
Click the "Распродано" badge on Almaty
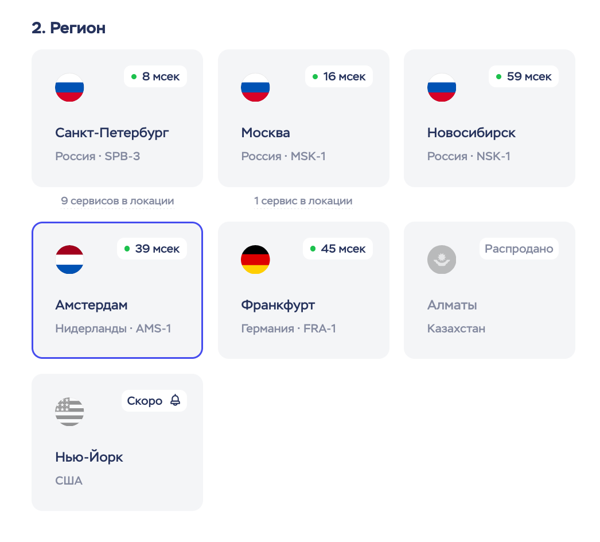point(519,249)
